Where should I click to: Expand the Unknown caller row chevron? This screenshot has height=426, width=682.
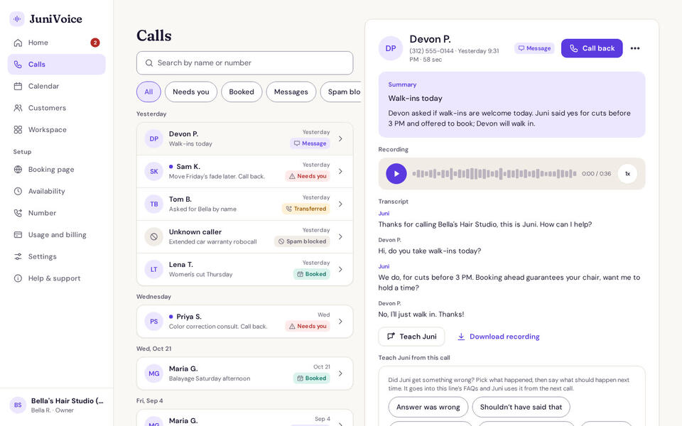coord(340,236)
